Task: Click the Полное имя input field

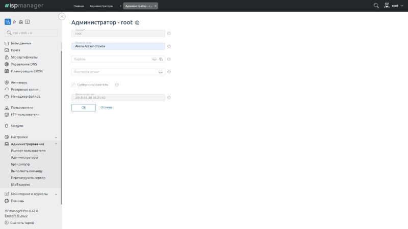Action: point(118,46)
